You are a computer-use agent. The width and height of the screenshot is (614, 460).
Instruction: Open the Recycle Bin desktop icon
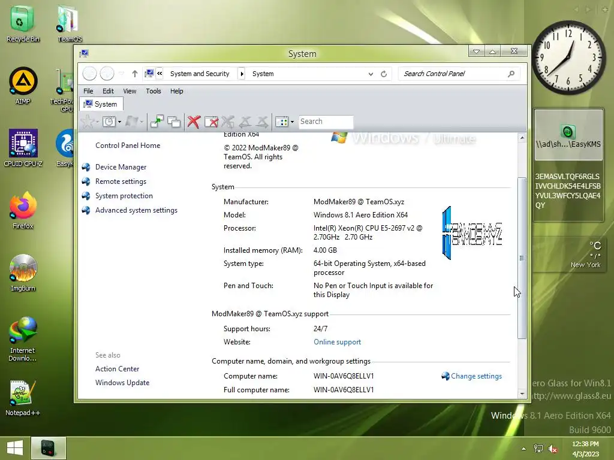(22, 24)
